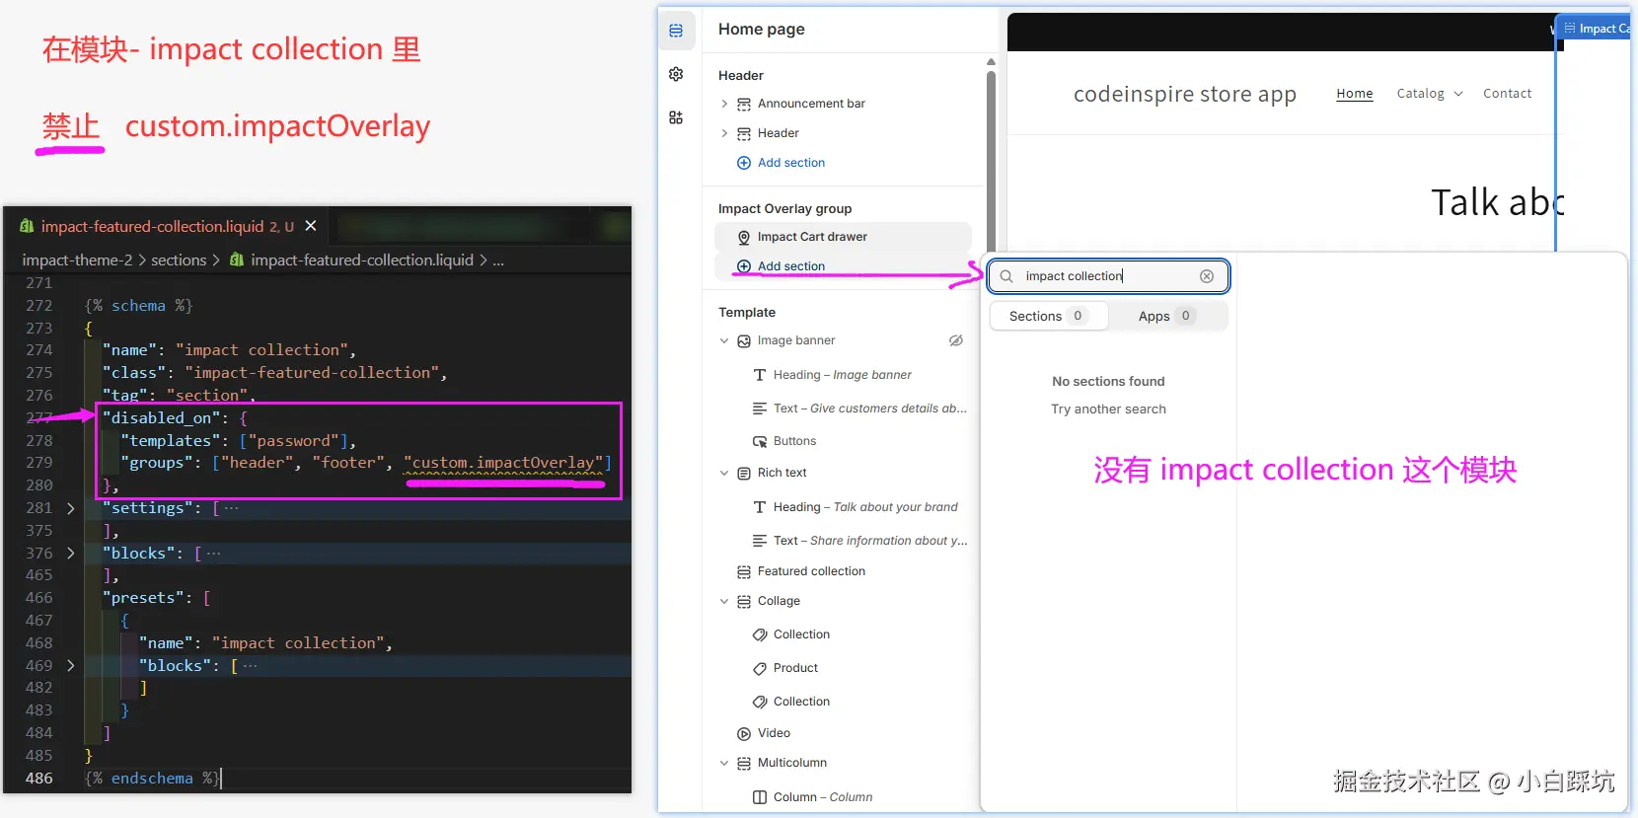Screen dimensions: 1638x818
Task: Select the Video block row
Action: pyautogui.click(x=843, y=733)
